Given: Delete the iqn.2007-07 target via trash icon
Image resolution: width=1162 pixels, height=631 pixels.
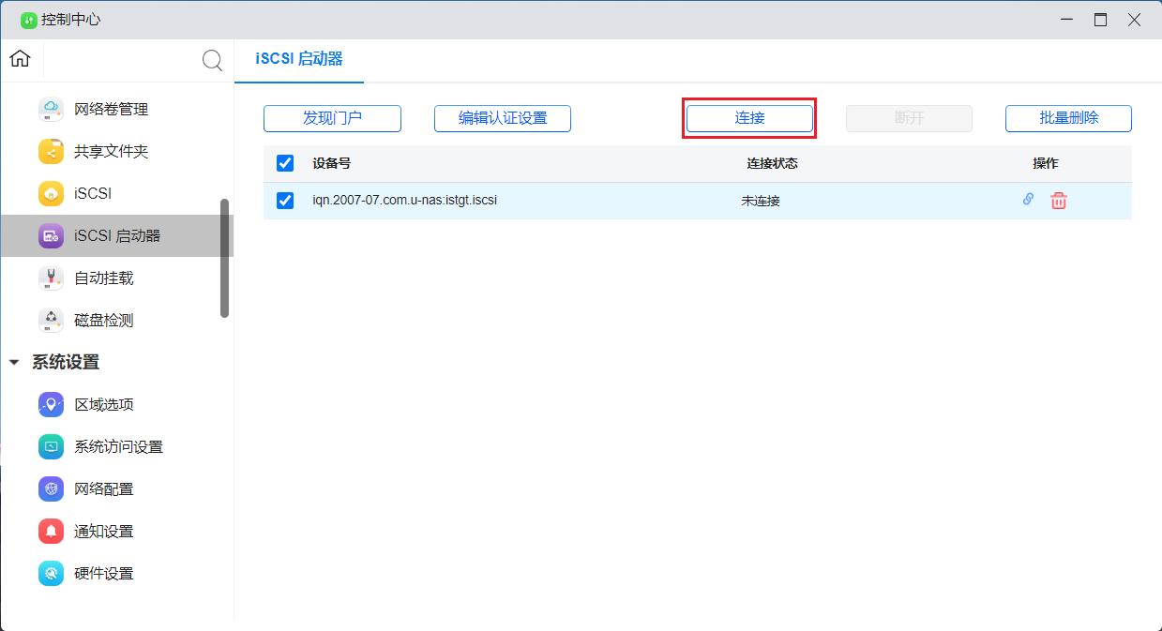Looking at the screenshot, I should [x=1058, y=200].
